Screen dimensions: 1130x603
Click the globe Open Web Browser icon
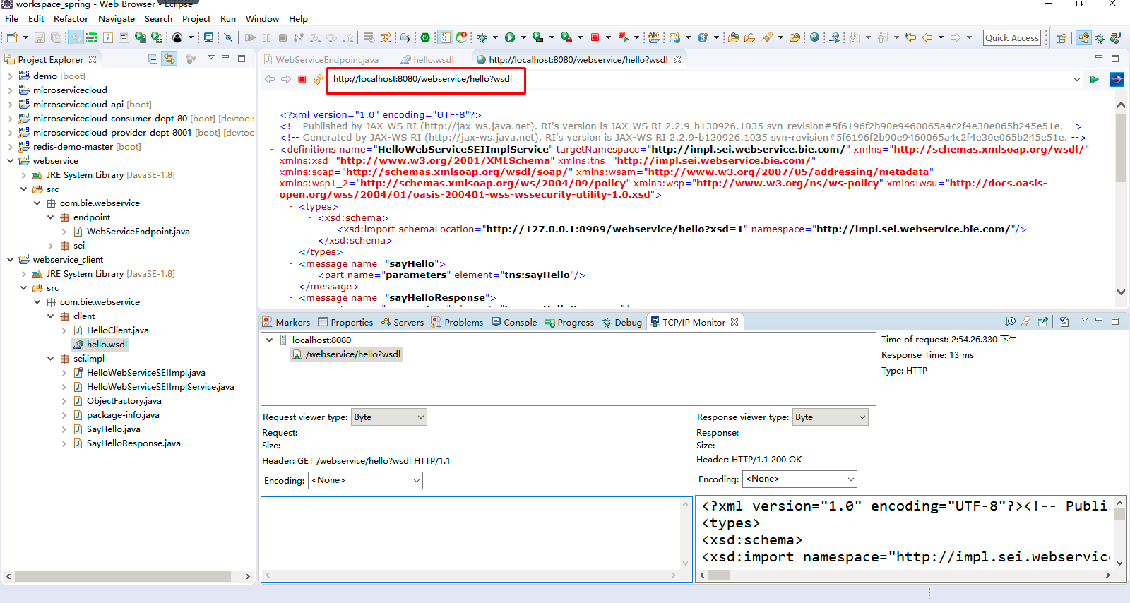coord(814,37)
